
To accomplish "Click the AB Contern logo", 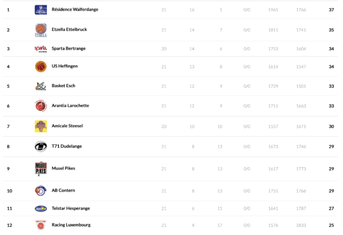I will click(x=41, y=190).
